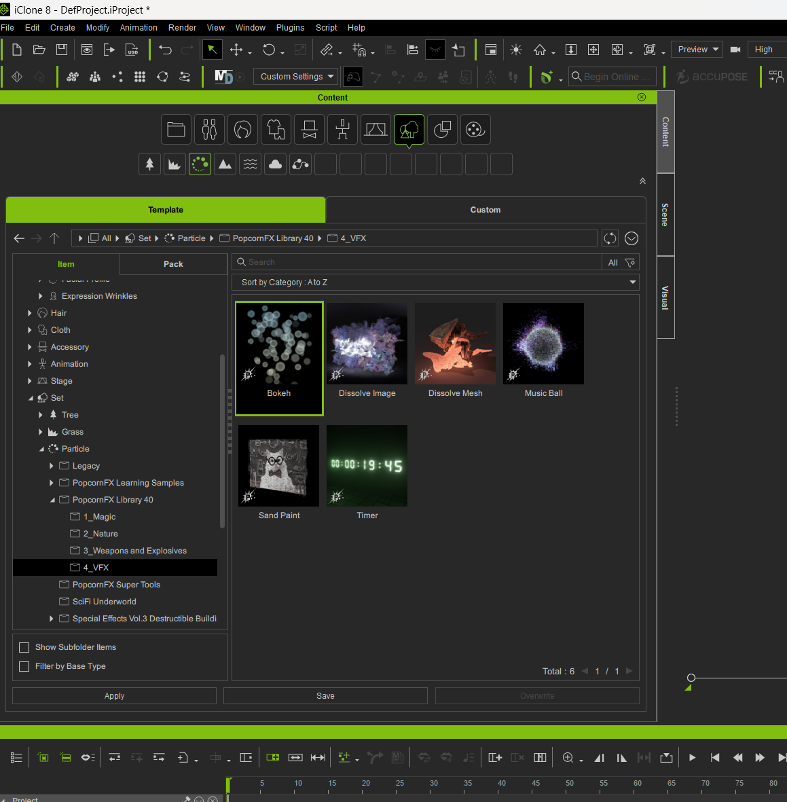The image size is (787, 802).
Task: Select the arrow Select tool
Action: point(212,50)
